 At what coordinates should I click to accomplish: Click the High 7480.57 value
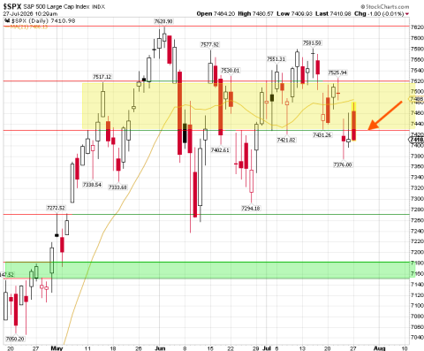(255, 13)
